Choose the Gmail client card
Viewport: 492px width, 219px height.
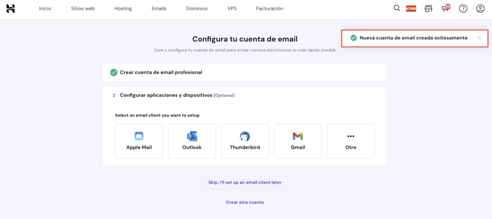[298, 141]
